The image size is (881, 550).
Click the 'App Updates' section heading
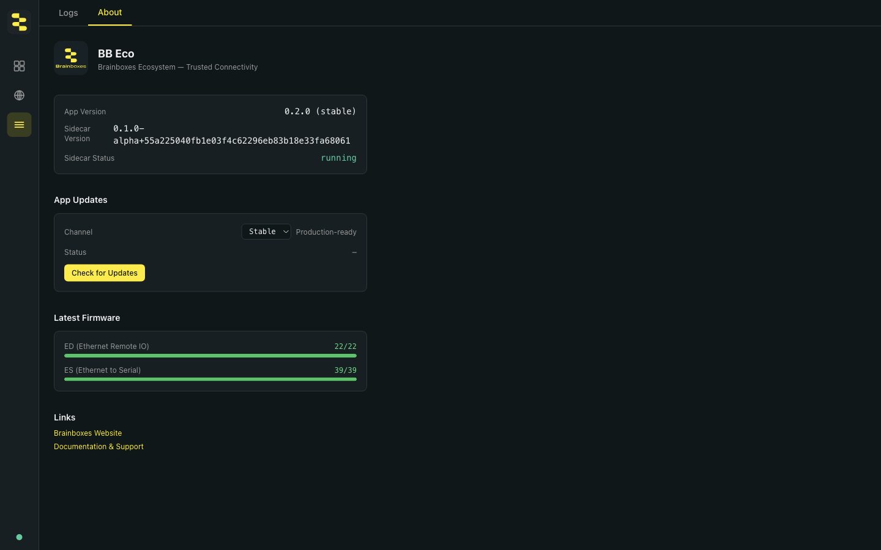(81, 200)
